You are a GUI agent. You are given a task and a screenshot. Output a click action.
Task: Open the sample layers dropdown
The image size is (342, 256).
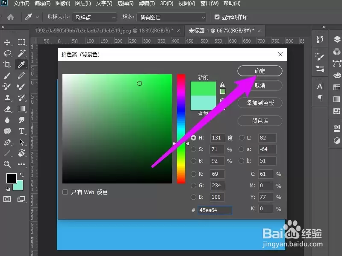tap(172, 17)
